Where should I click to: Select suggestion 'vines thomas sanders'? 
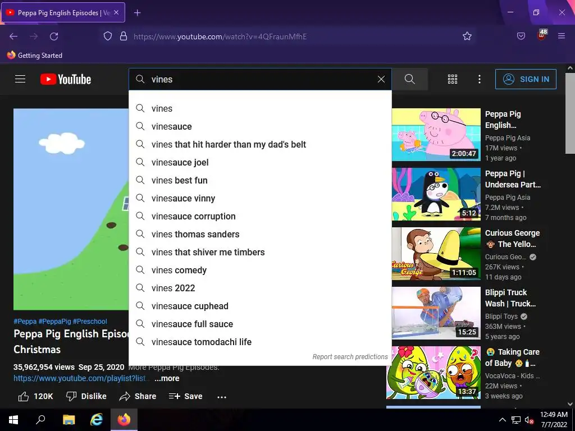point(261,234)
